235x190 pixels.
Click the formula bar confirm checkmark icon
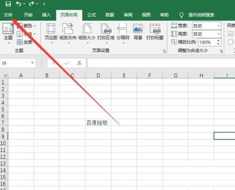click(67, 63)
